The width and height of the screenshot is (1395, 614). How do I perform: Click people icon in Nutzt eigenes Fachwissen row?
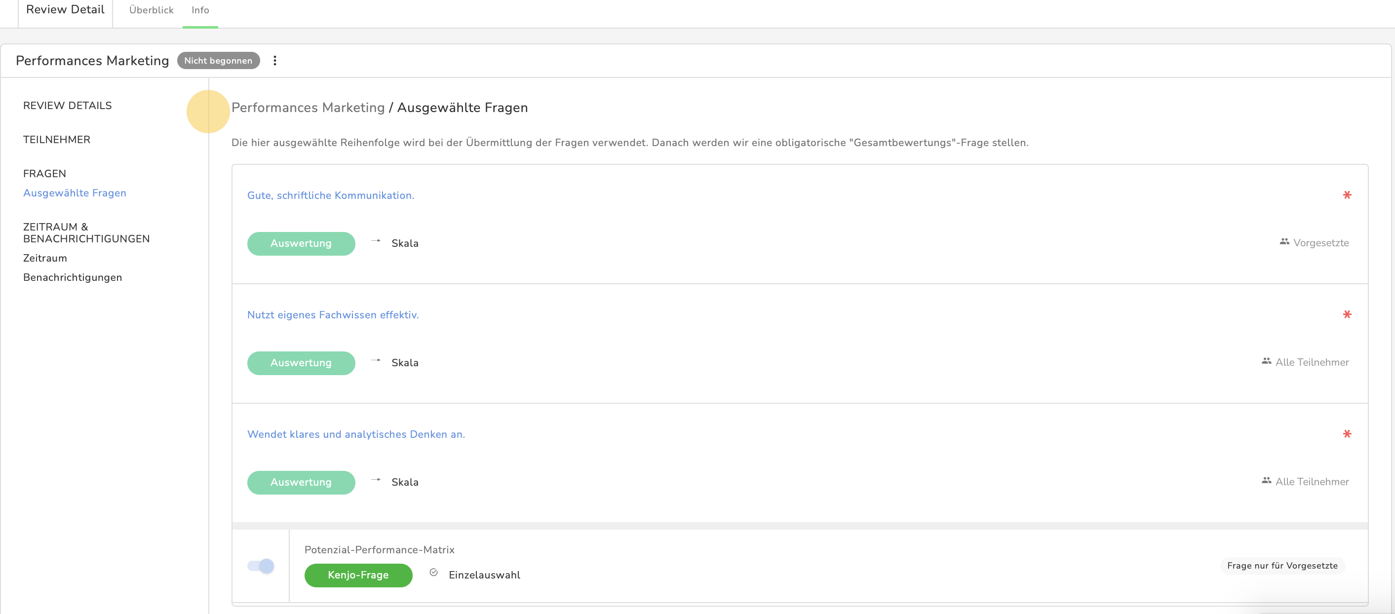point(1266,361)
